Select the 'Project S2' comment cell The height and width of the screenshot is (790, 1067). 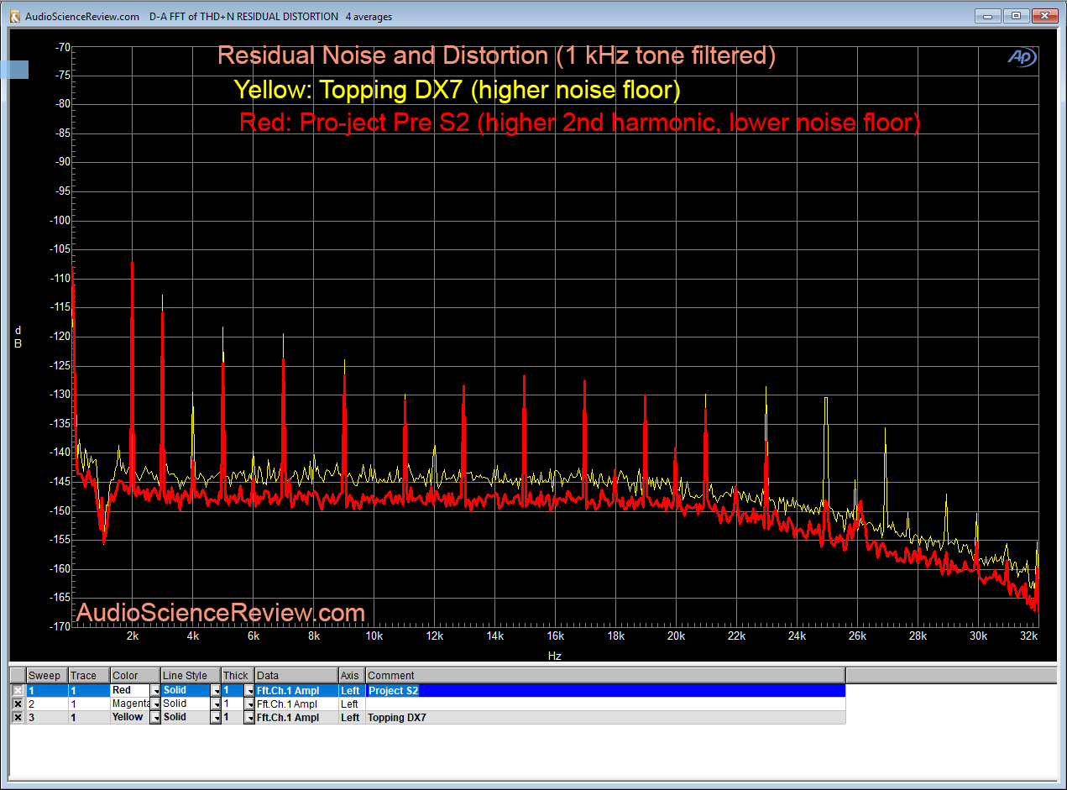click(x=605, y=690)
